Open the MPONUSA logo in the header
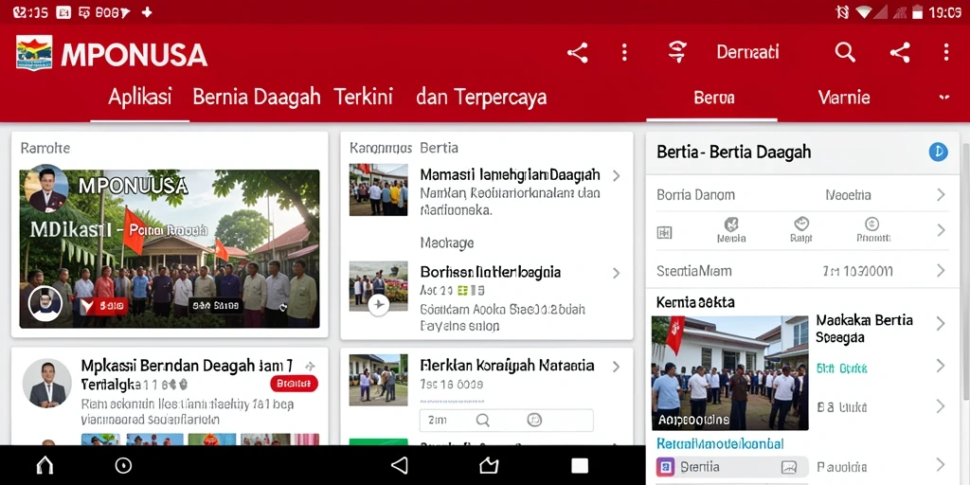 coord(34,53)
